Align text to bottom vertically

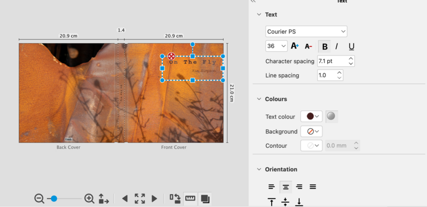[x=299, y=202]
